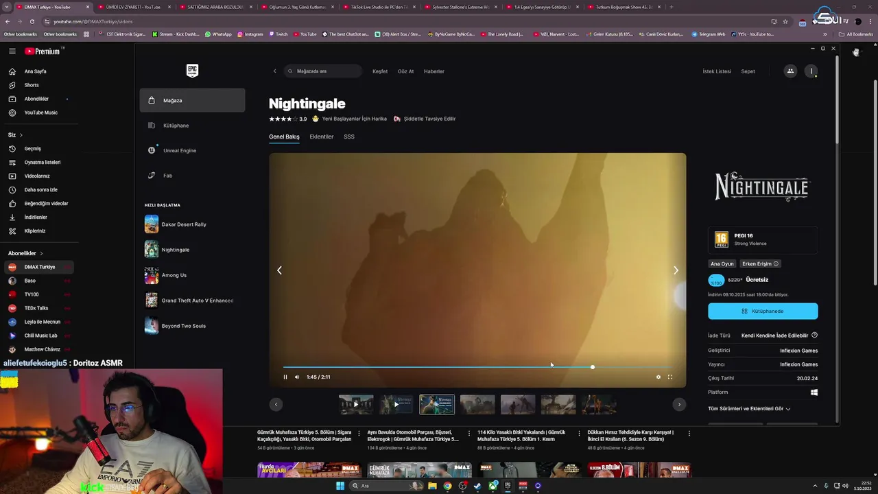Open Keşfet in store navigation

(x=380, y=71)
